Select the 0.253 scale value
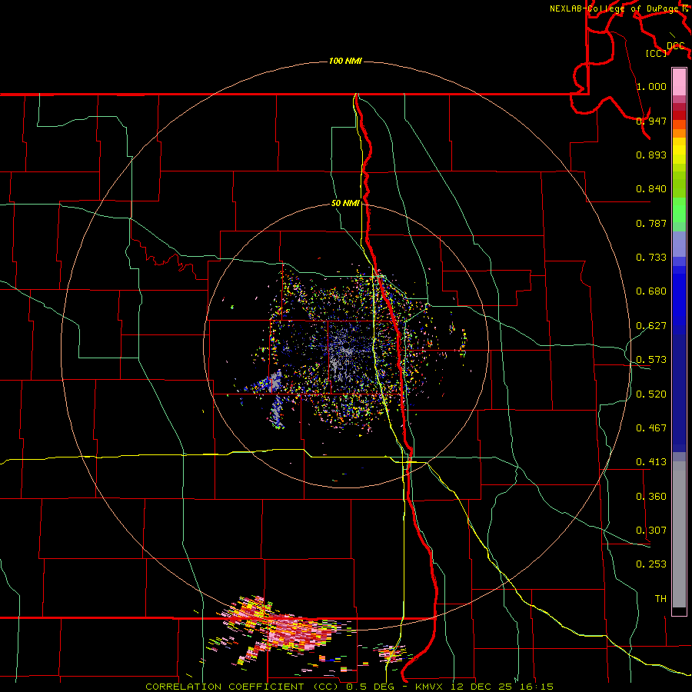The image size is (692, 692). click(651, 564)
